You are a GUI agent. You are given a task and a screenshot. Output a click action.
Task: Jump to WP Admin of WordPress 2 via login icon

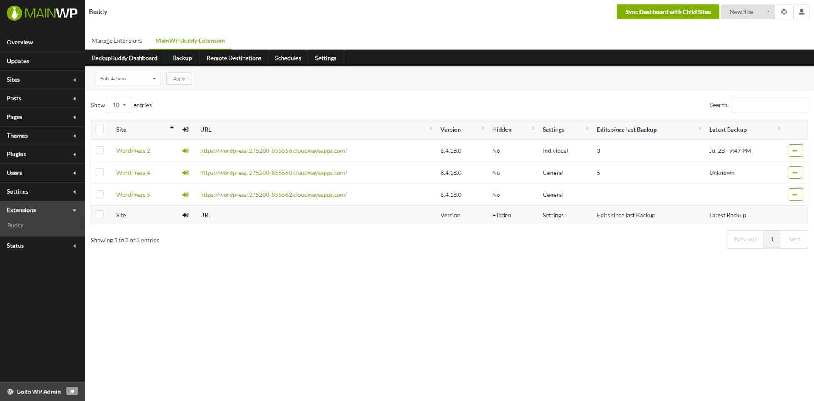click(185, 150)
